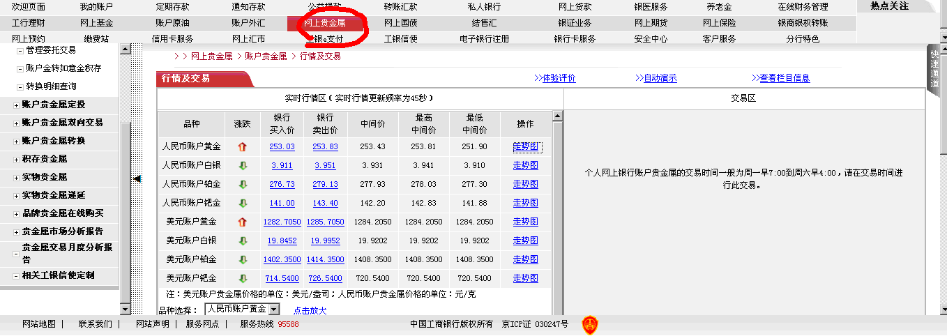Click the green down arrow for 人民币账户白银
Image resolution: width=947 pixels, height=336 pixels.
click(x=243, y=166)
